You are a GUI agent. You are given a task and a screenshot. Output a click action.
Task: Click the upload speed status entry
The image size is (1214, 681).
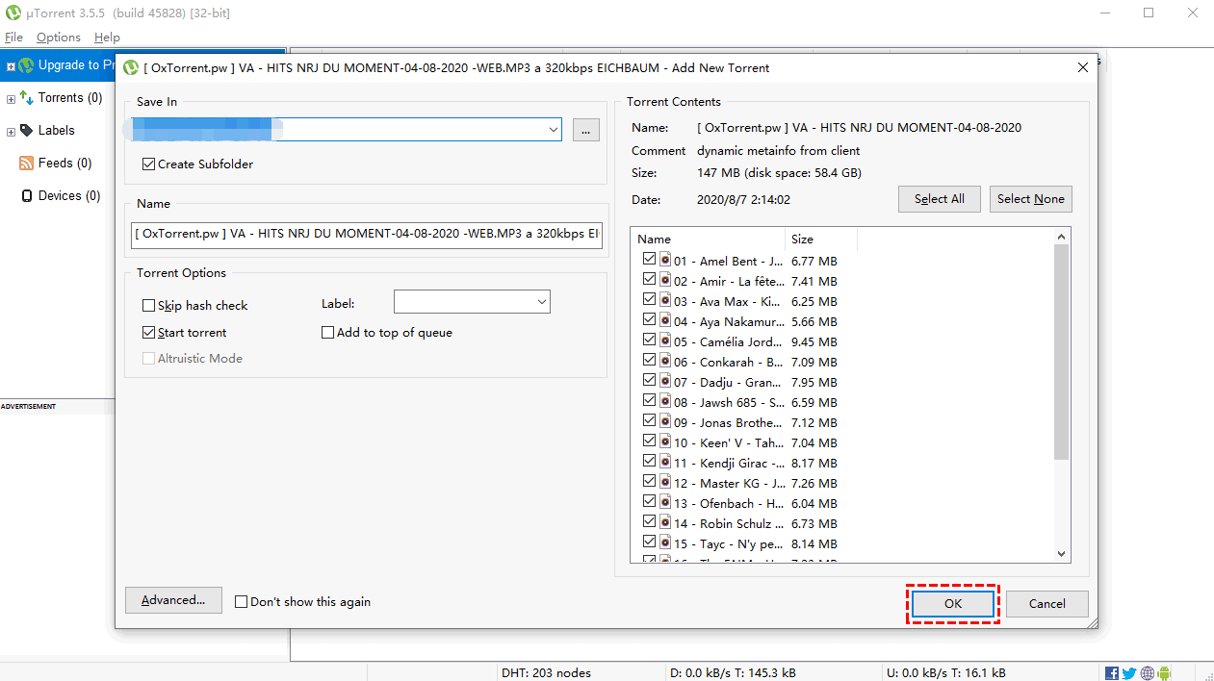tap(948, 672)
